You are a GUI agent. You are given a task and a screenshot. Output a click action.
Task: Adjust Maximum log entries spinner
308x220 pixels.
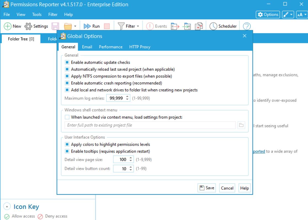click(x=127, y=98)
